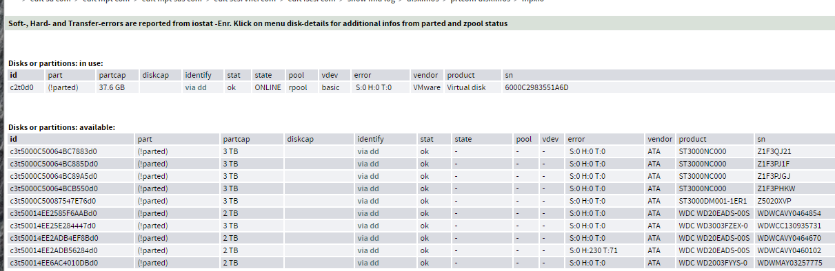Image resolution: width=835 pixels, height=271 pixels.
Task: Select serial number WDWCAVY0464670
Action: (789, 238)
